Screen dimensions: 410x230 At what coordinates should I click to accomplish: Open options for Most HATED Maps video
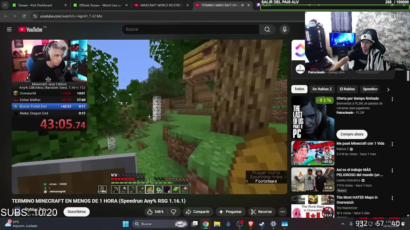click(392, 198)
